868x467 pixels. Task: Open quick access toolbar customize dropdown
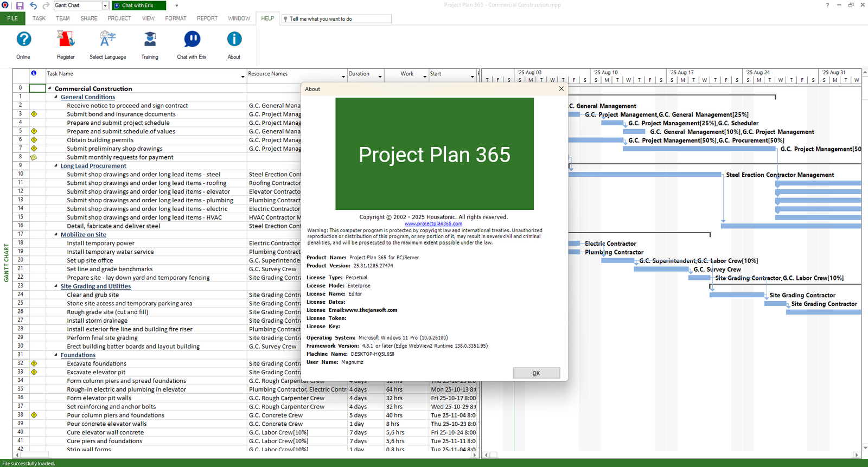tap(177, 5)
